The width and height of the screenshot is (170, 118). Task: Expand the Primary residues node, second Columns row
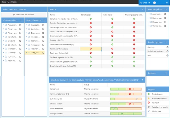click(3, 29)
